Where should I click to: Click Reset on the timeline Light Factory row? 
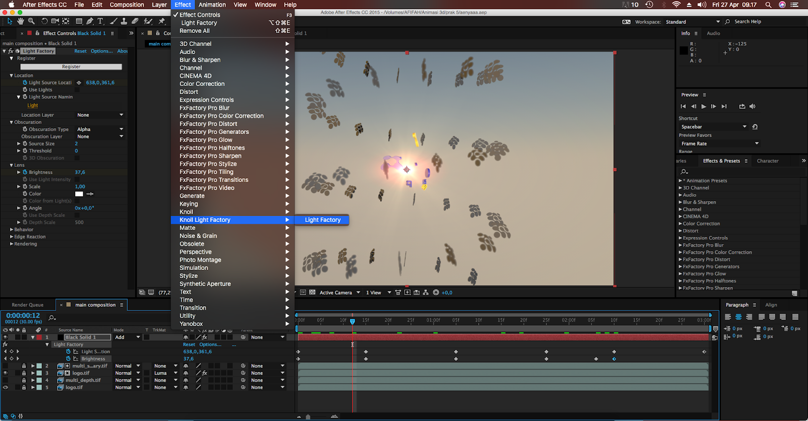189,345
